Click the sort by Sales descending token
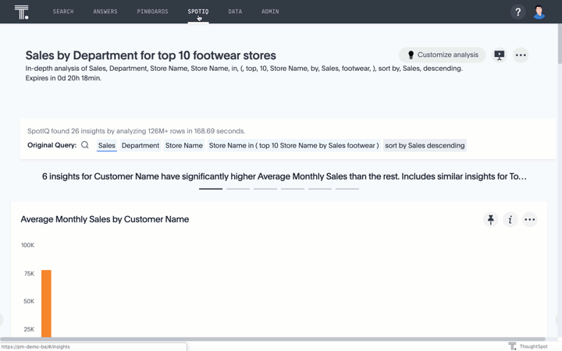Image resolution: width=562 pixels, height=351 pixels. 425,145
